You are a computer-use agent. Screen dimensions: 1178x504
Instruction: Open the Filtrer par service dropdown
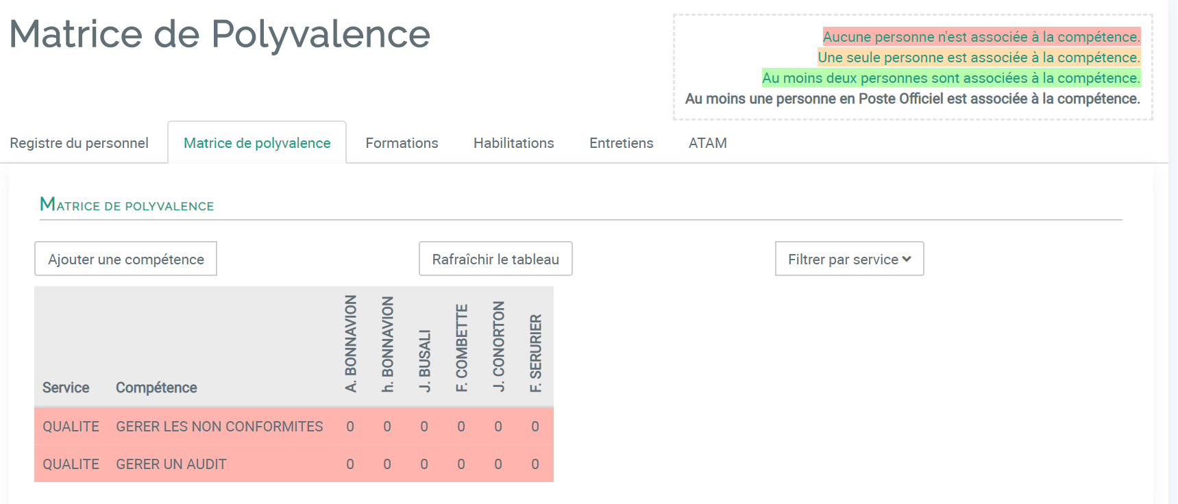coord(849,259)
